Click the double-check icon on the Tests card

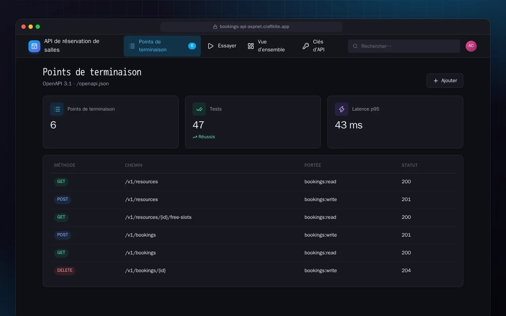[x=199, y=109]
